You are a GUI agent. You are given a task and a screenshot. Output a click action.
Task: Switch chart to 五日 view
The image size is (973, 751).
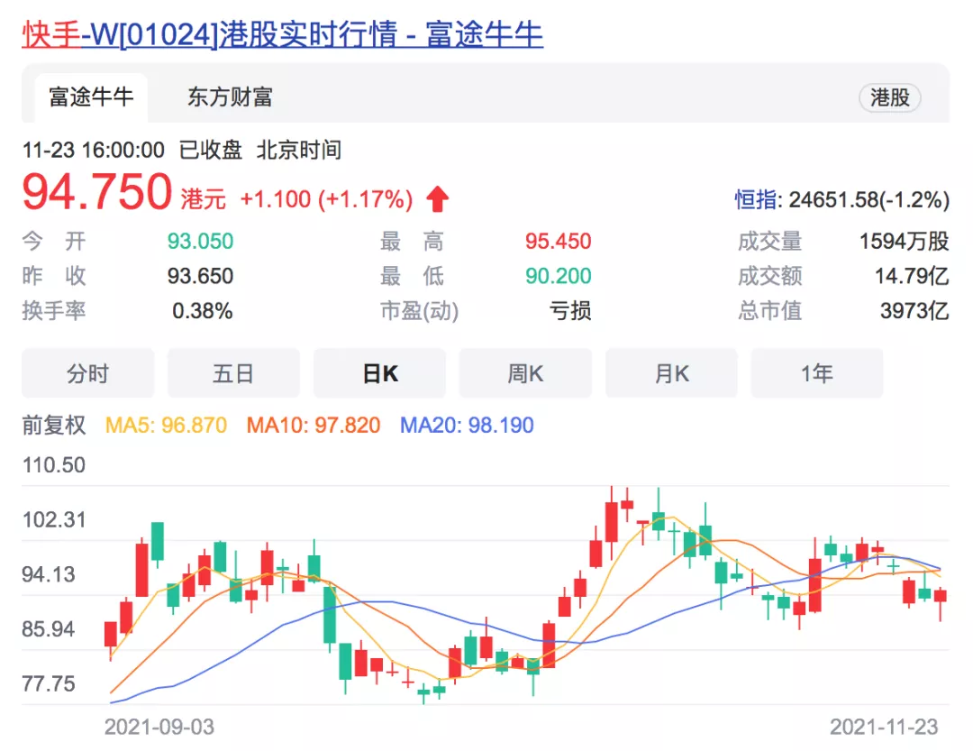coord(233,373)
